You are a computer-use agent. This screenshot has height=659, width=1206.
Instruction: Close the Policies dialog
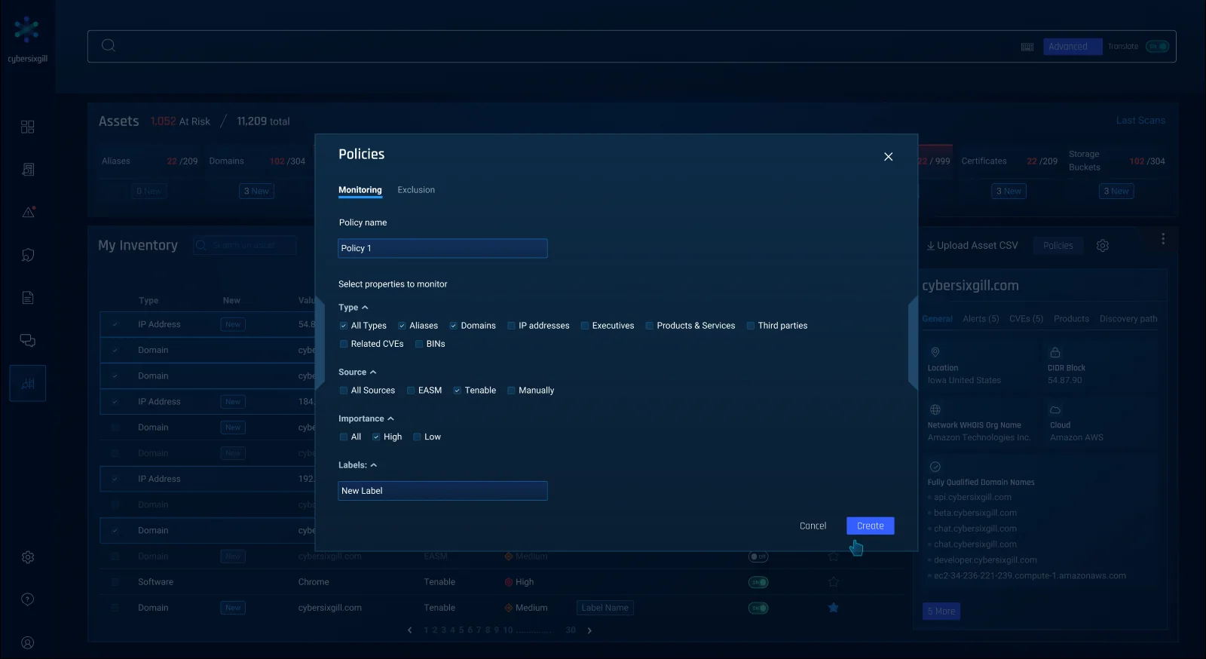(x=889, y=157)
